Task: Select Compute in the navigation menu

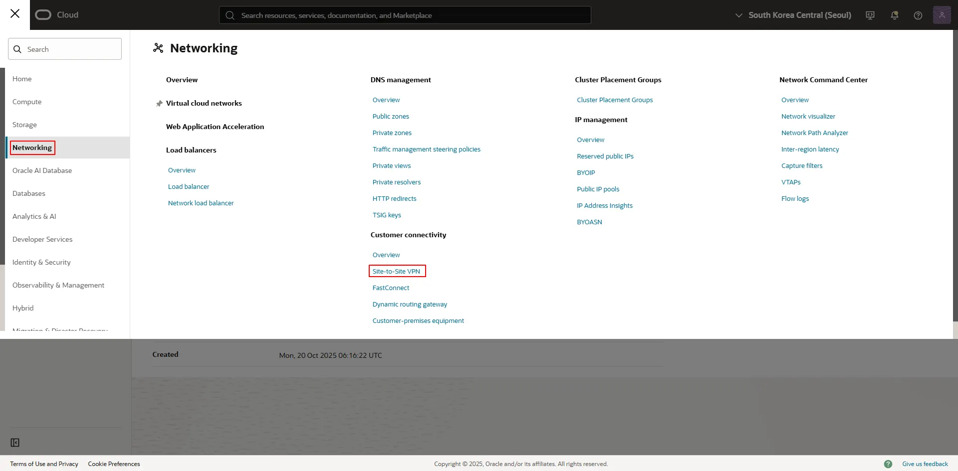Action: click(27, 102)
